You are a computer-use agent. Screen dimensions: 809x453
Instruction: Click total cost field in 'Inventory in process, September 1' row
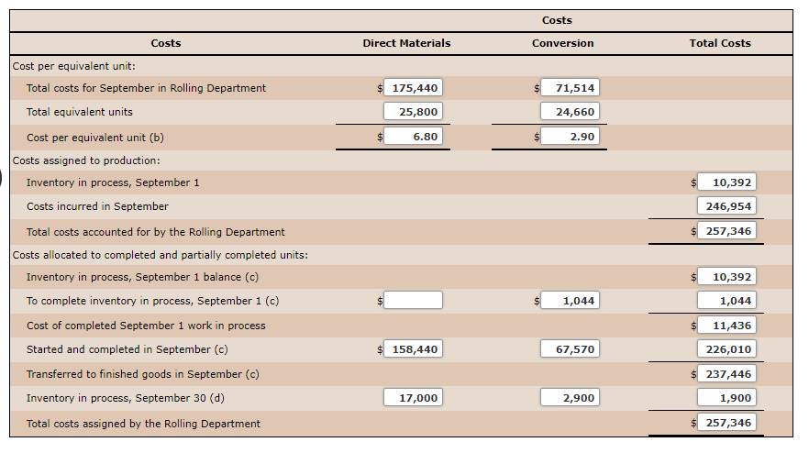point(726,182)
